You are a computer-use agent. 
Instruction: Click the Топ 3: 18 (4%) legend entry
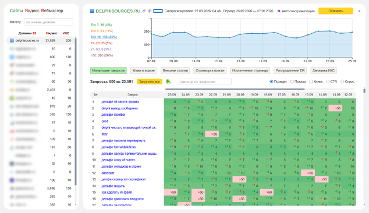click(x=101, y=24)
